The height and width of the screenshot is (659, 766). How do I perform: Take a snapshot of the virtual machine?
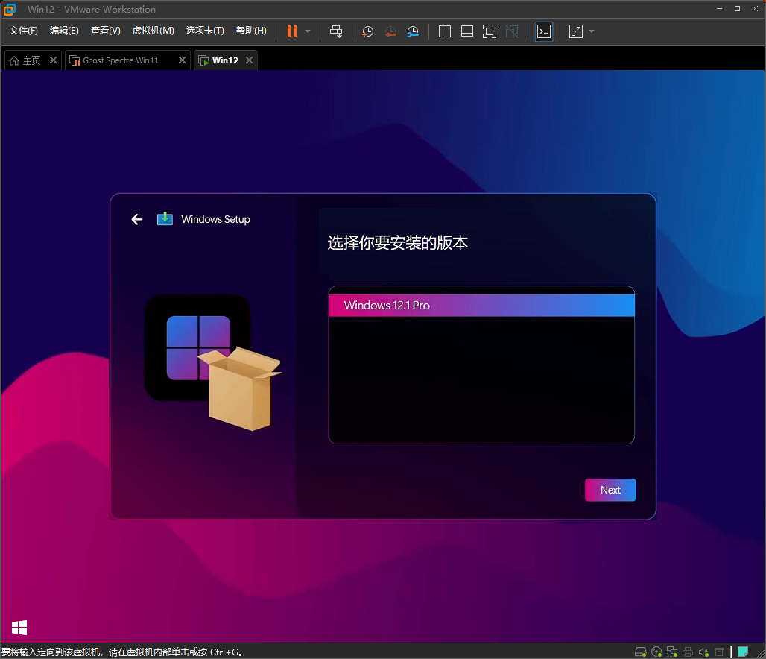click(x=367, y=31)
